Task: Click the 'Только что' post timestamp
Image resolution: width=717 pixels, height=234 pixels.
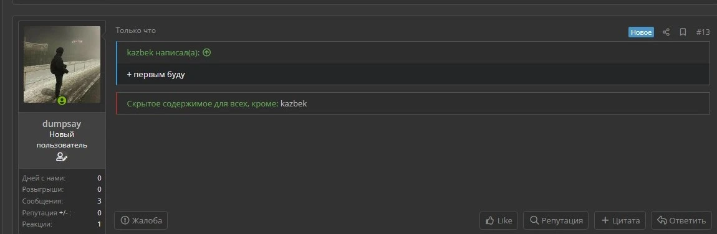Action: (x=136, y=30)
